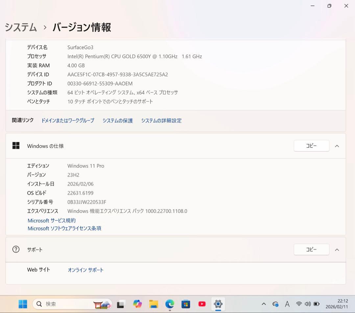
Task: Check battery status tray icon
Action: (317, 304)
